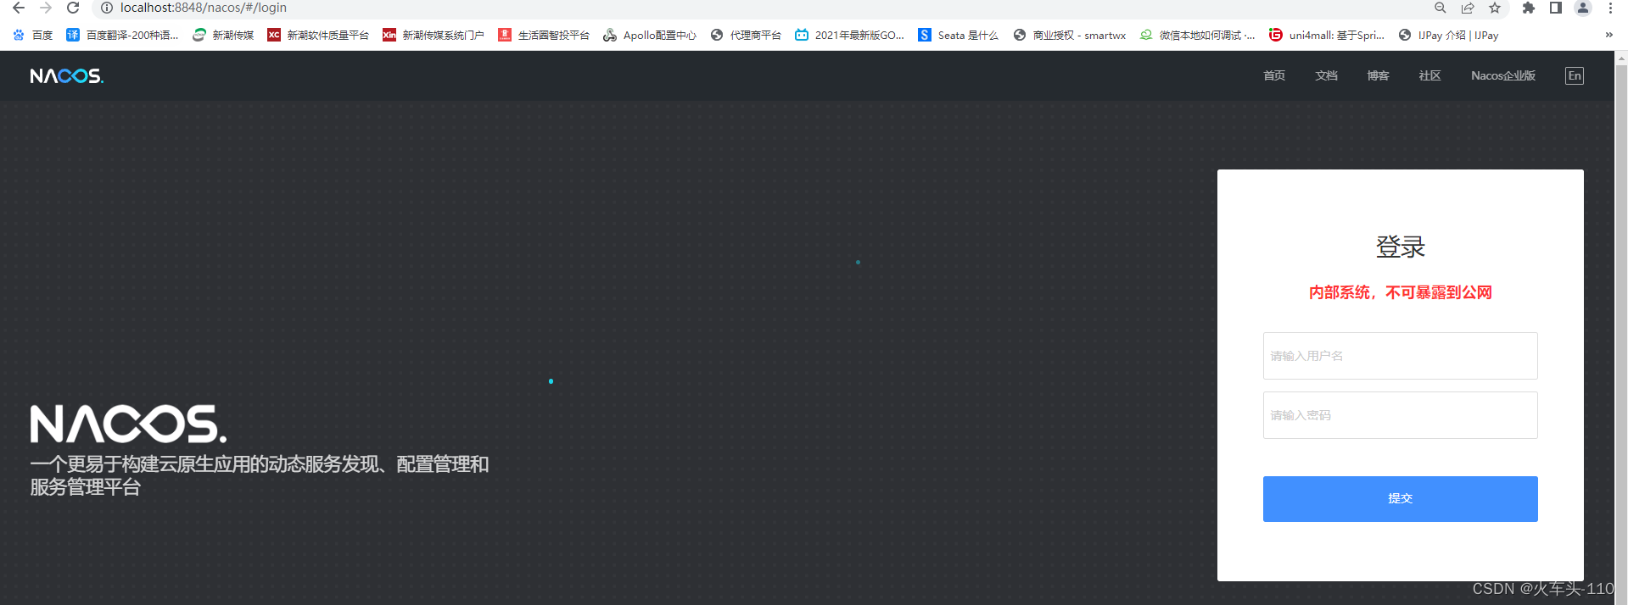Submit the login with the 提交 button
Image resolution: width=1628 pixels, height=605 pixels.
pyautogui.click(x=1400, y=498)
